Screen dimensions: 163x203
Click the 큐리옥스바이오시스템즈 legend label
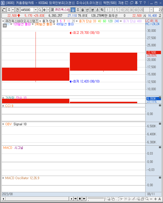point(22,21)
